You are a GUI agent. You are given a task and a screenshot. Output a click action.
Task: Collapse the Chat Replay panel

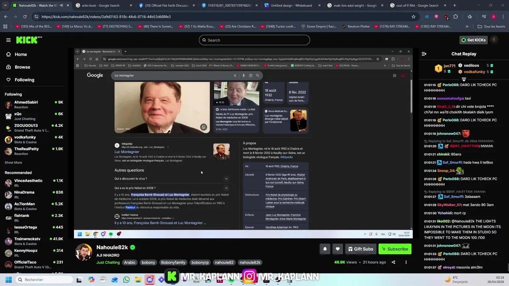424,54
